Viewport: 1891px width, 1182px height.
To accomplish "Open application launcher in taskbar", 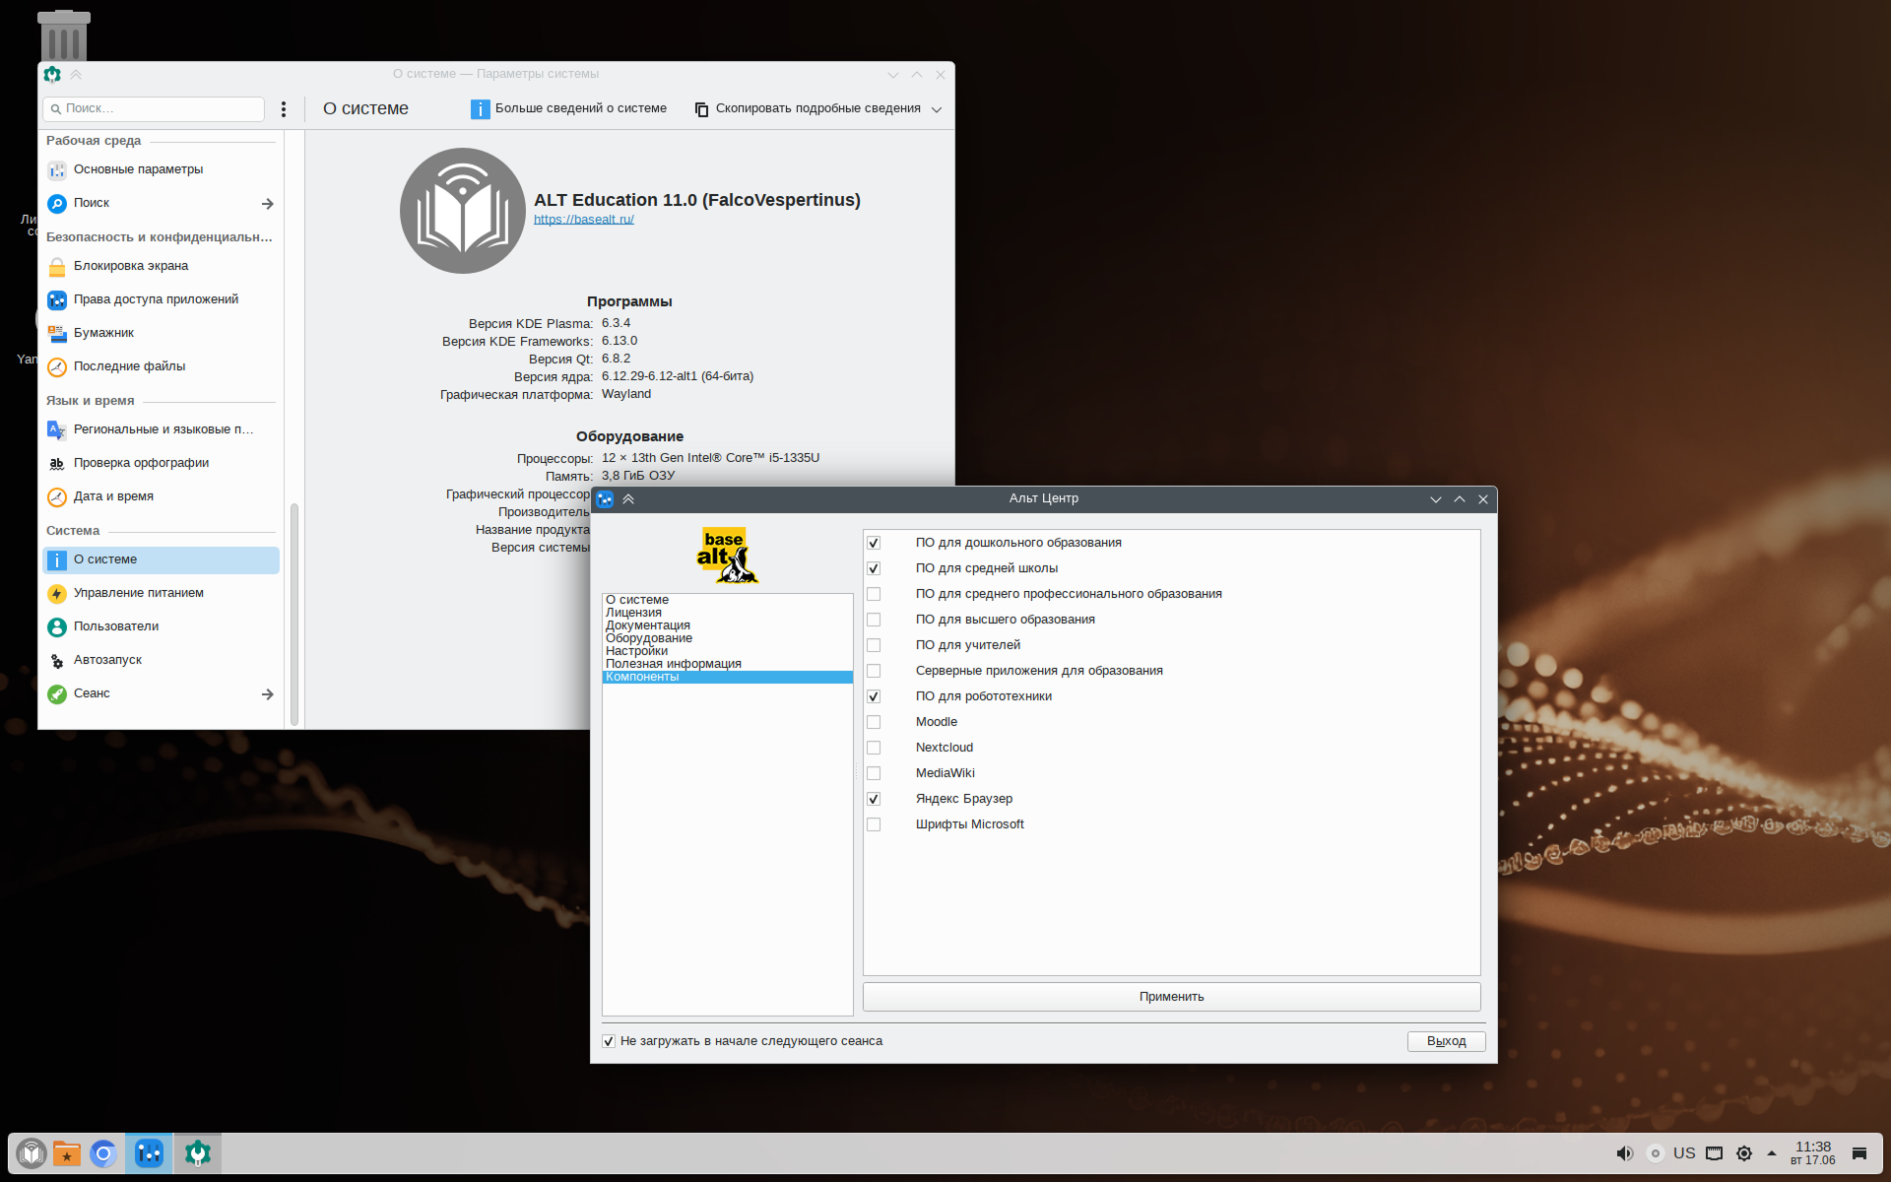I will click(32, 1153).
